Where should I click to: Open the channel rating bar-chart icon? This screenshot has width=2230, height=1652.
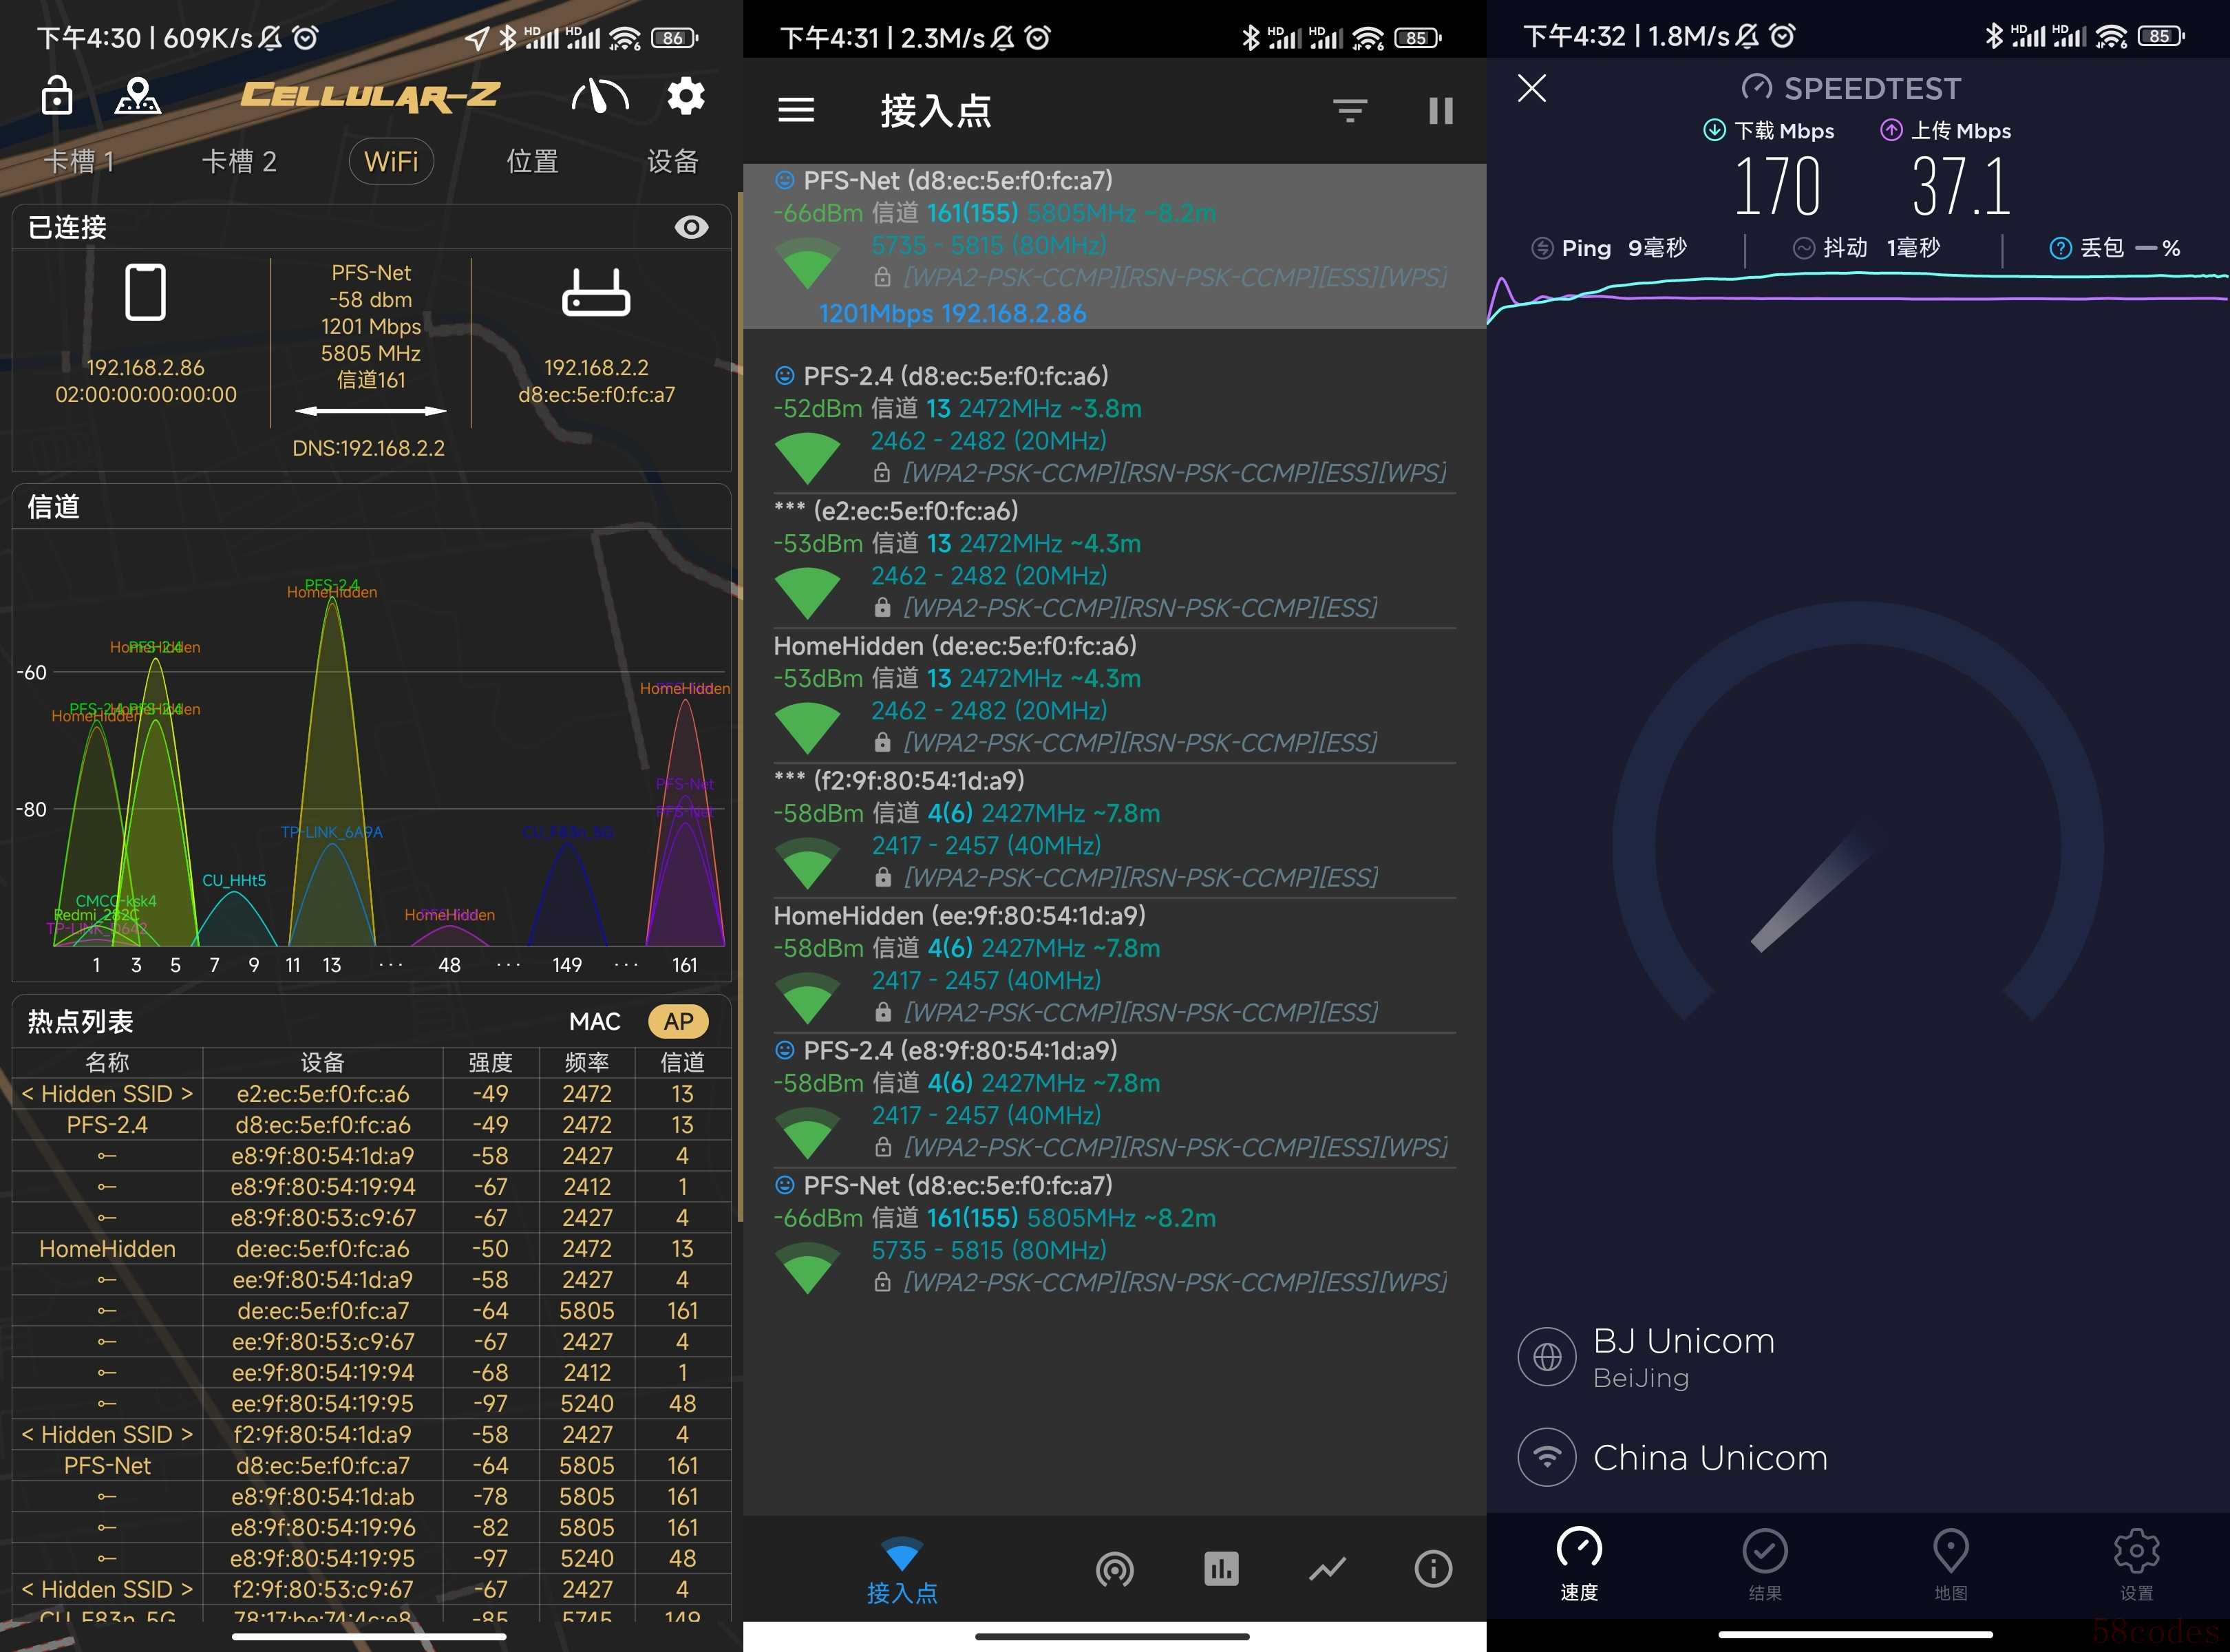pyautogui.click(x=1221, y=1568)
